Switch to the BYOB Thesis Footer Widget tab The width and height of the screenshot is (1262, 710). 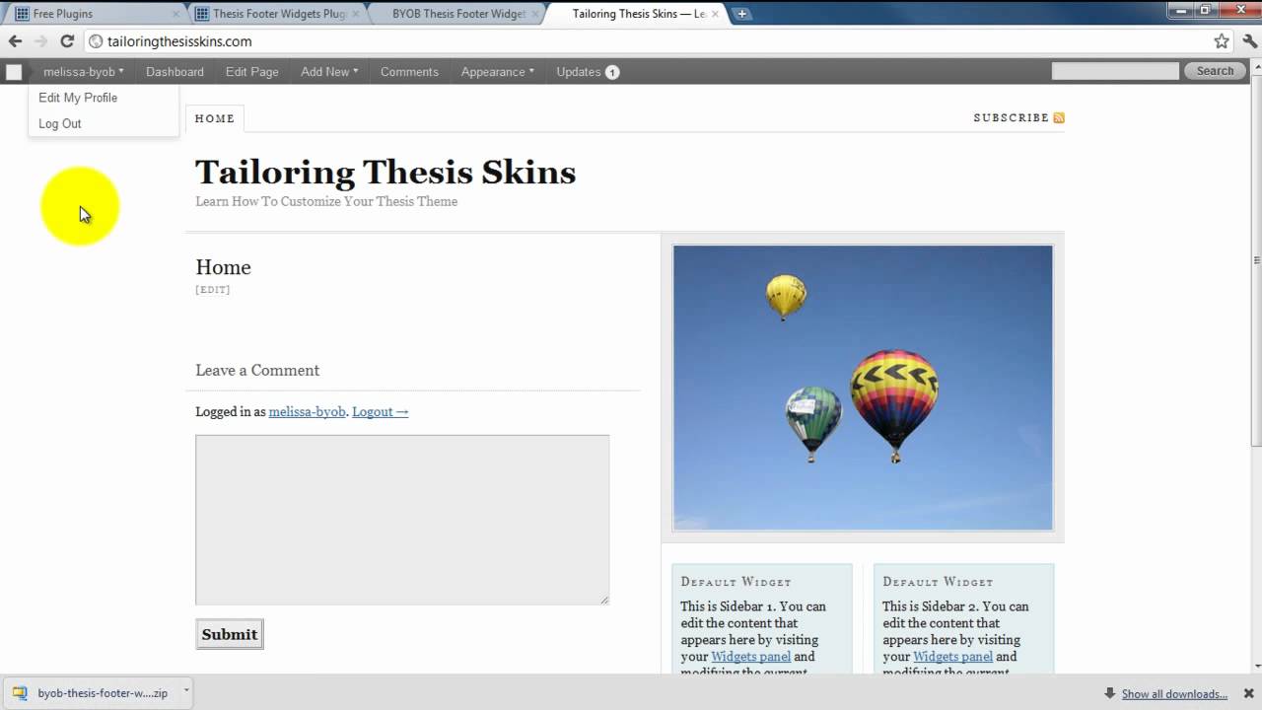(x=453, y=14)
